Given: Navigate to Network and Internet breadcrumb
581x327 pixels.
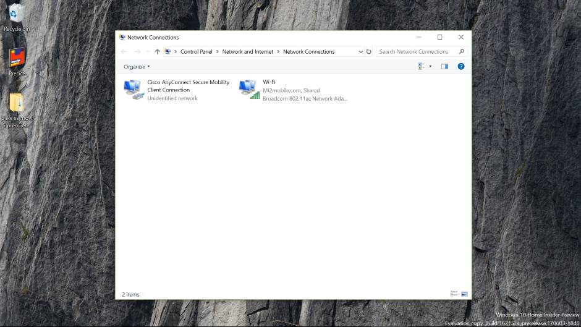Looking at the screenshot, I should [247, 52].
